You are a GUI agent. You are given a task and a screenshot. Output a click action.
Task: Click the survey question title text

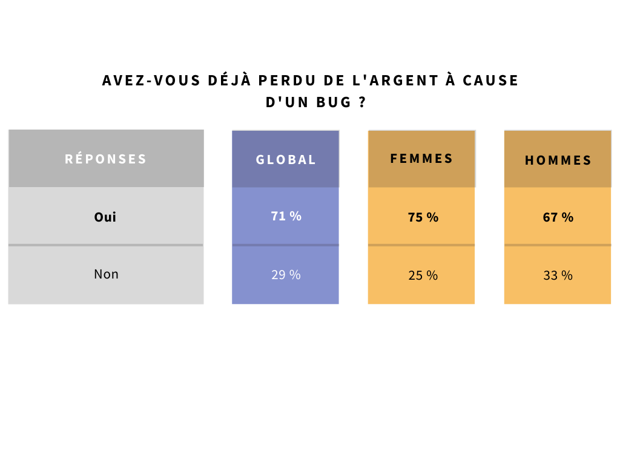point(311,91)
